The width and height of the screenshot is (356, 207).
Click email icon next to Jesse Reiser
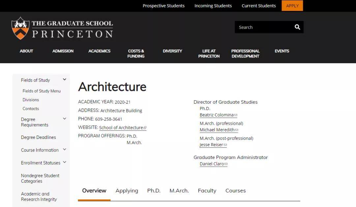click(x=225, y=145)
